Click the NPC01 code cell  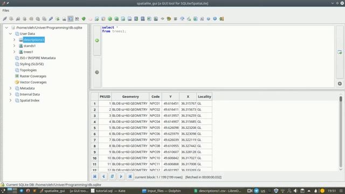[x=155, y=103]
